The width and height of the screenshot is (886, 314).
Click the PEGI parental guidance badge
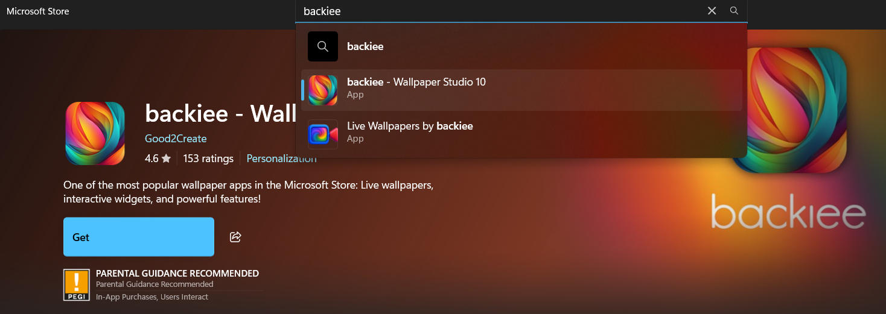[x=77, y=285]
